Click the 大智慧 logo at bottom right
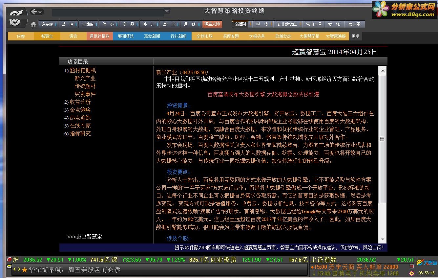The image size is (438, 278). pyautogui.click(x=427, y=263)
